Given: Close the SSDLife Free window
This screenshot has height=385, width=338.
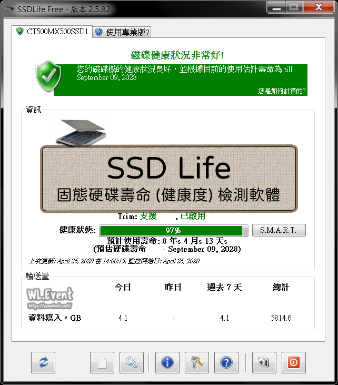Looking at the screenshot, I should click(x=319, y=7).
